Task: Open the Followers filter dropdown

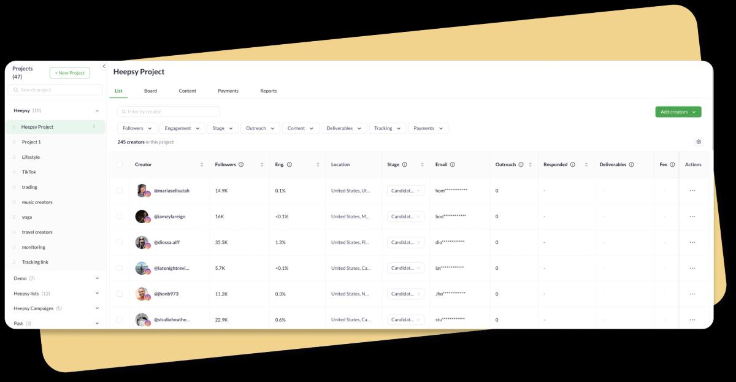Action: tap(137, 128)
